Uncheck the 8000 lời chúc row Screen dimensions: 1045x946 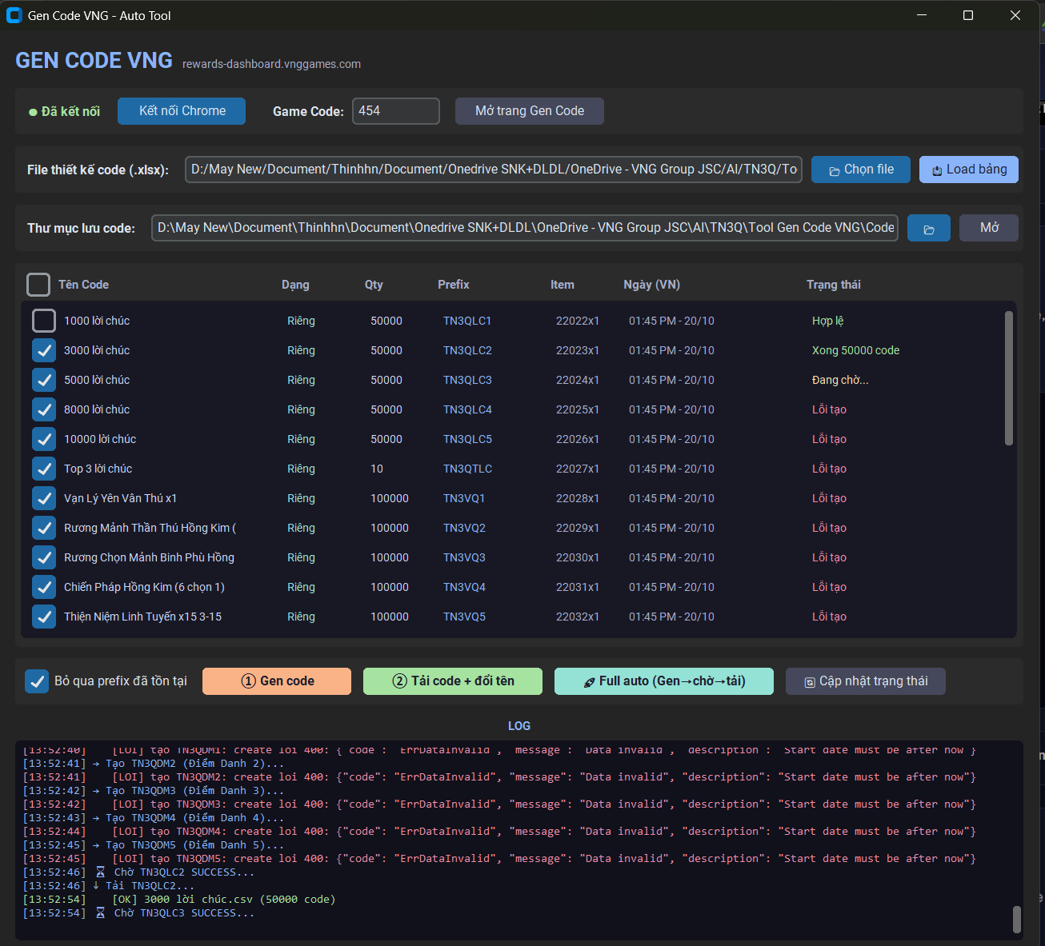pos(44,409)
